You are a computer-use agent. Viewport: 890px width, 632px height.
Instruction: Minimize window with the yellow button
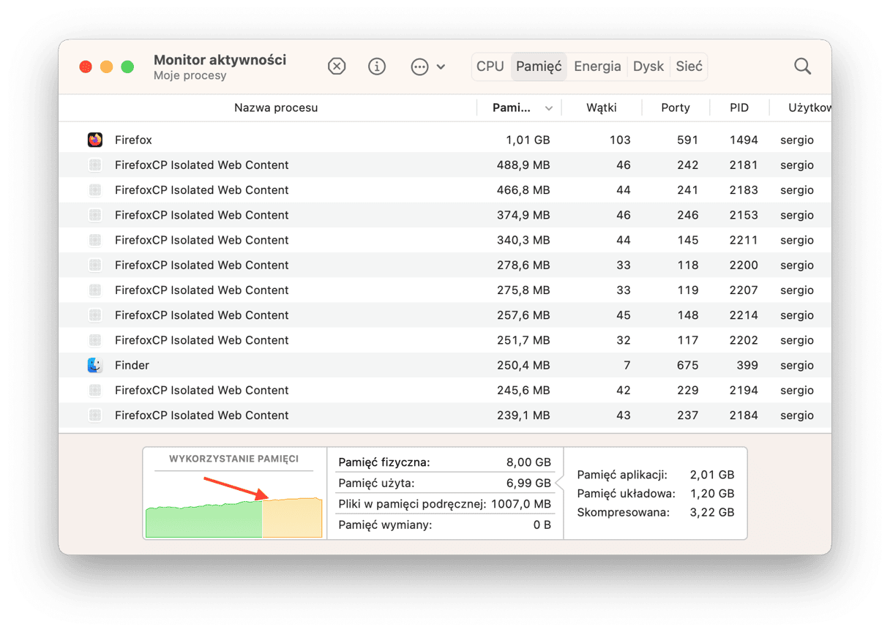[x=107, y=67]
